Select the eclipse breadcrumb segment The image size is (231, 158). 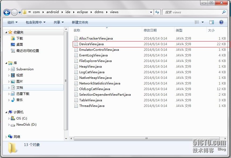[x=82, y=12]
